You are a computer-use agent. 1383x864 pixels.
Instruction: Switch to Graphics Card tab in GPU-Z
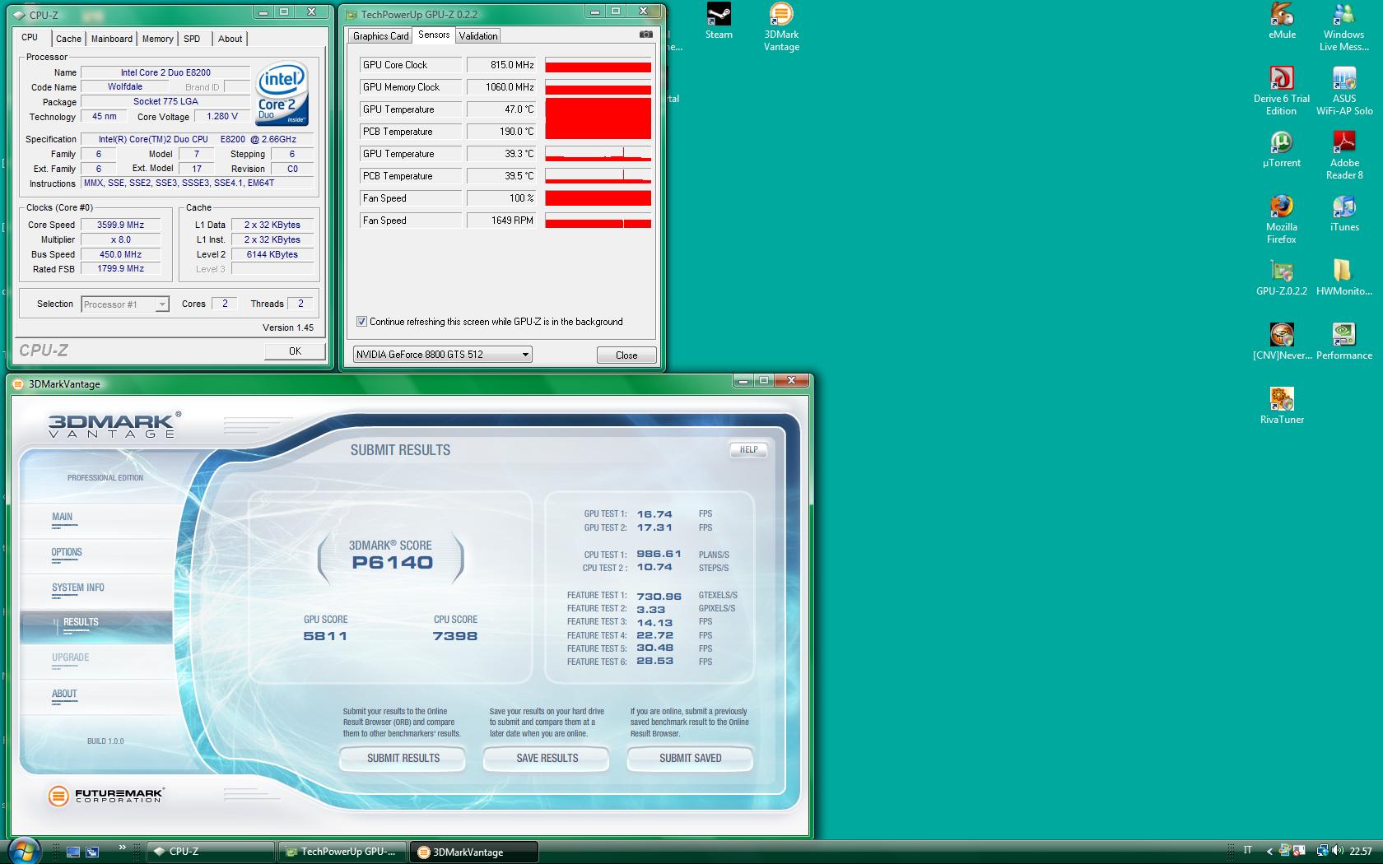381,36
